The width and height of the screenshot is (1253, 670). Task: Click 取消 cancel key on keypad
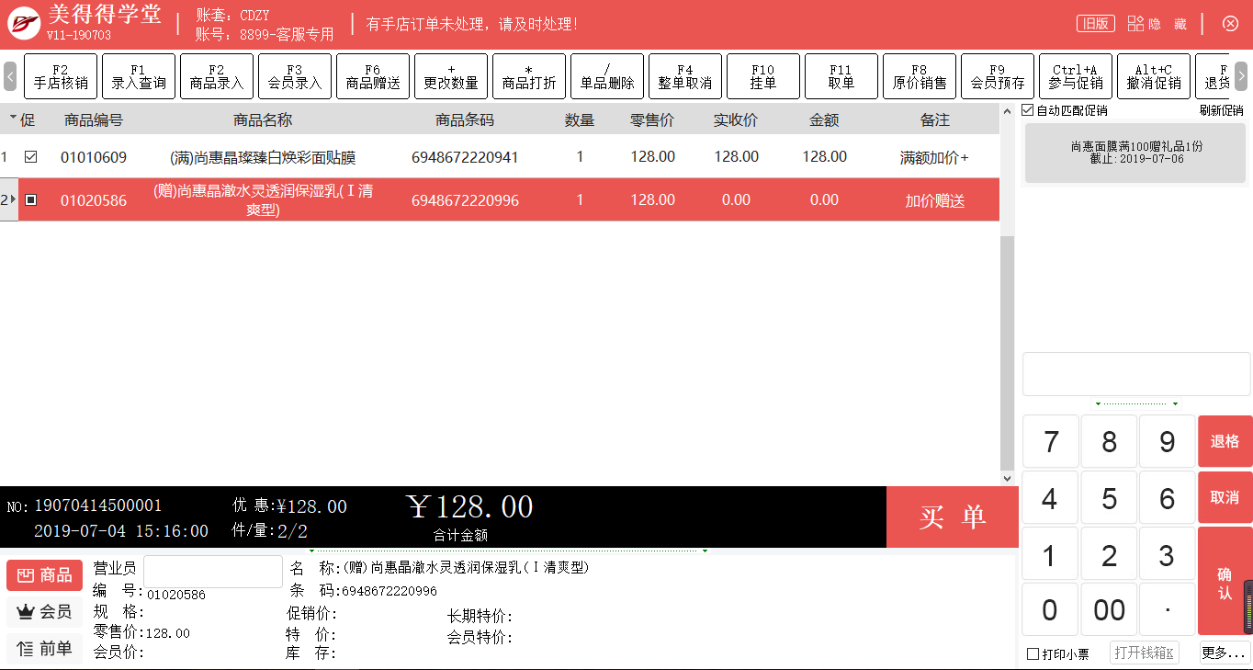1225,497
